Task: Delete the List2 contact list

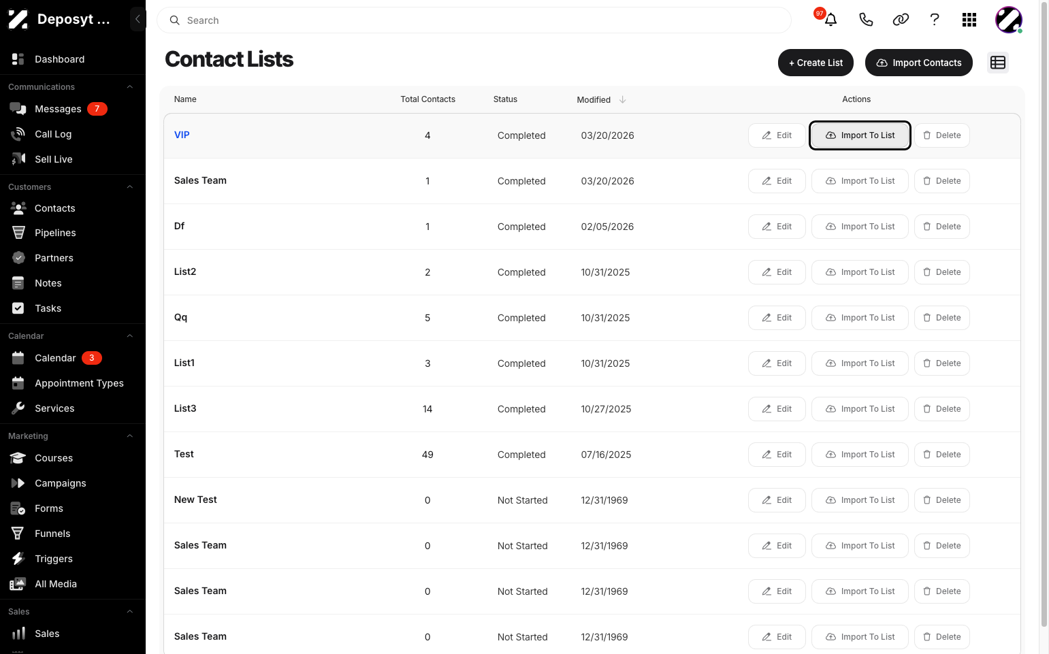Action: click(x=941, y=272)
